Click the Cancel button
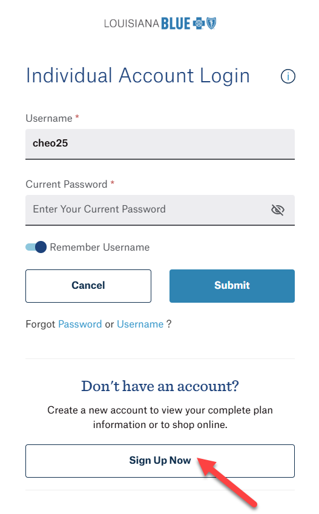 (88, 286)
